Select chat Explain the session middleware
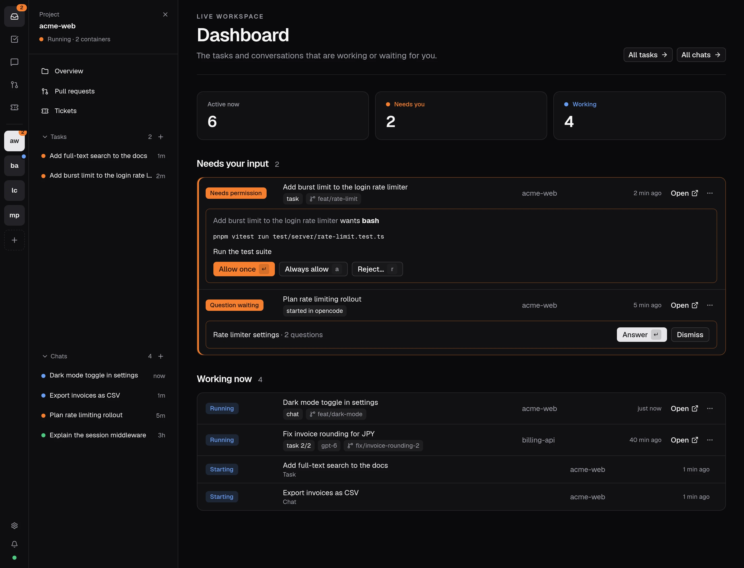The height and width of the screenshot is (568, 744). point(103,435)
